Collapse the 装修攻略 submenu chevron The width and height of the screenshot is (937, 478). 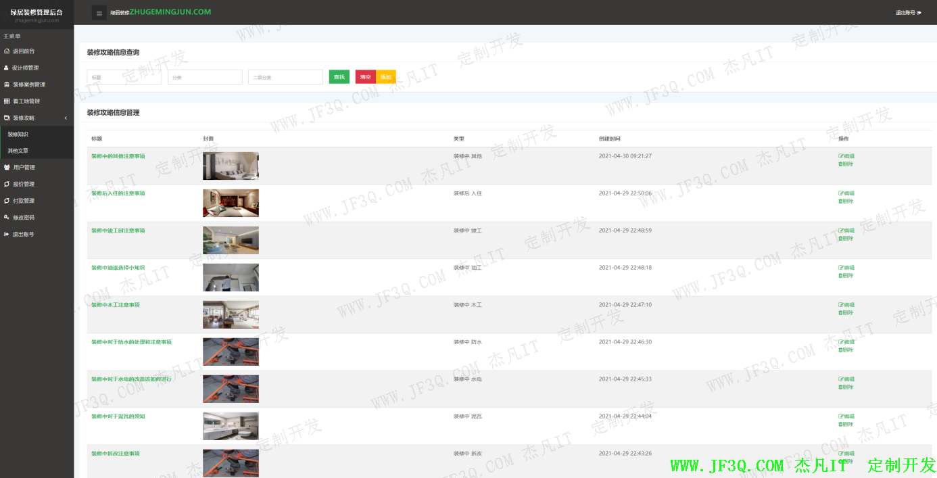pos(66,118)
